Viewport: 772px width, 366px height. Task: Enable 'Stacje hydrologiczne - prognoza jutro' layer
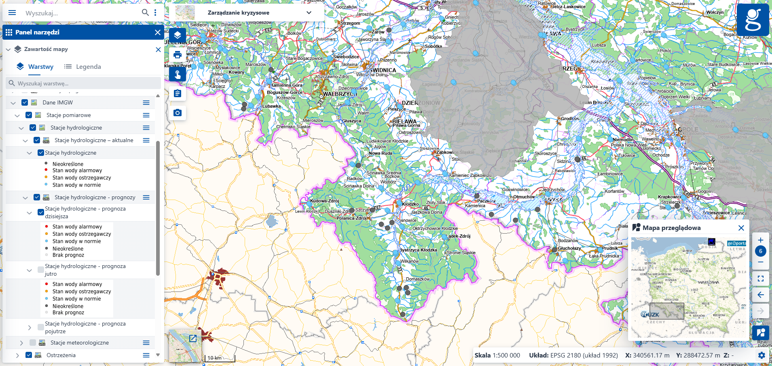pyautogui.click(x=40, y=270)
